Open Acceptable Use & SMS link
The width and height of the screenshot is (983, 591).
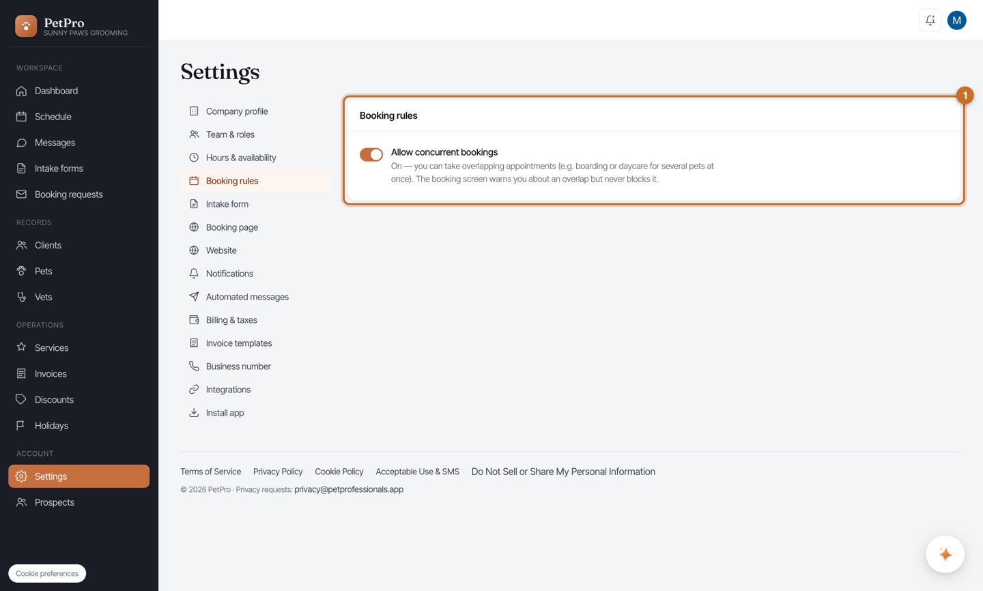pyautogui.click(x=418, y=472)
